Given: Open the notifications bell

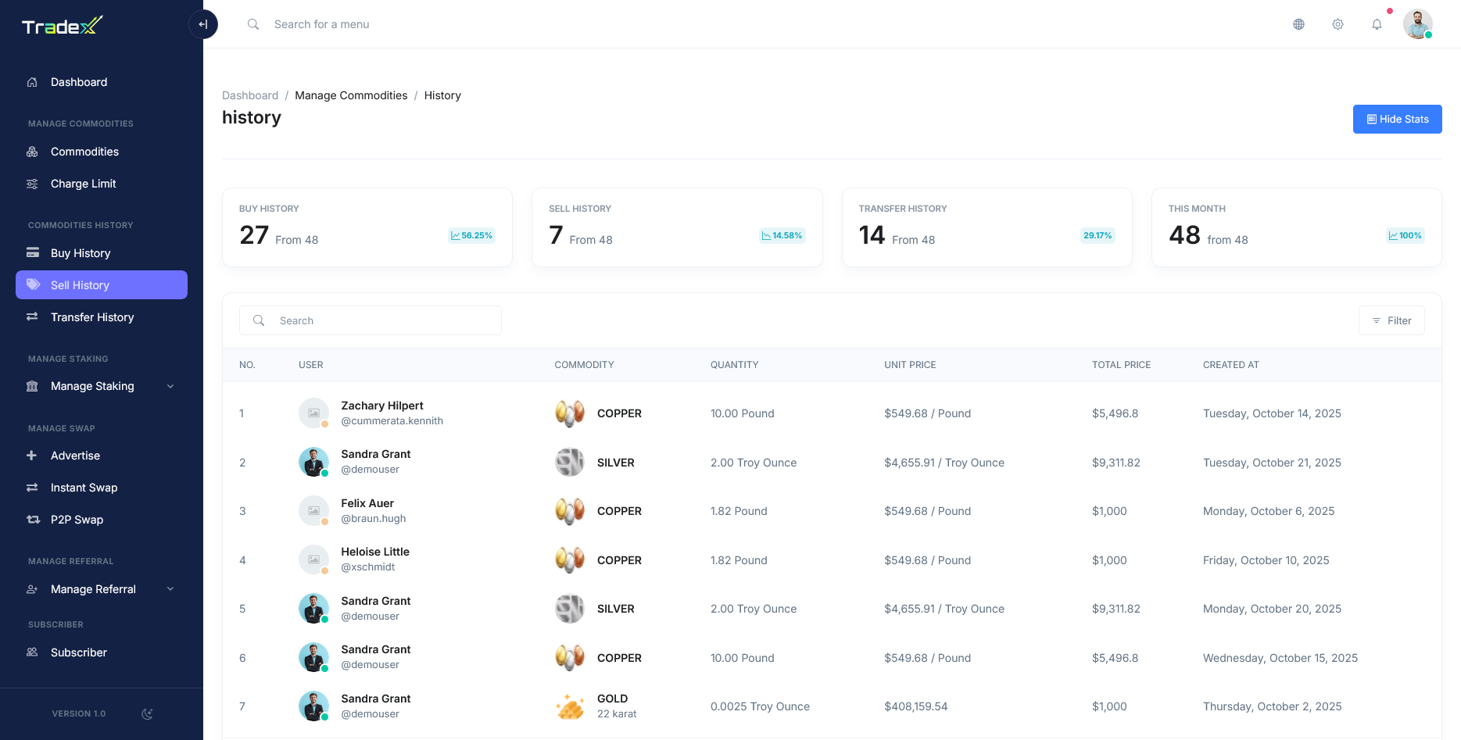Looking at the screenshot, I should 1377,24.
